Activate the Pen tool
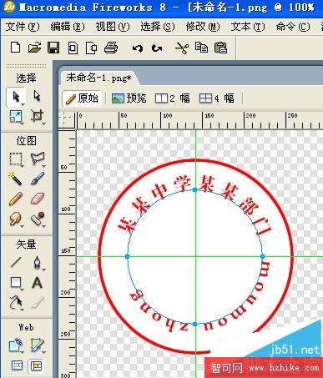The width and height of the screenshot is (323, 378). (x=38, y=263)
